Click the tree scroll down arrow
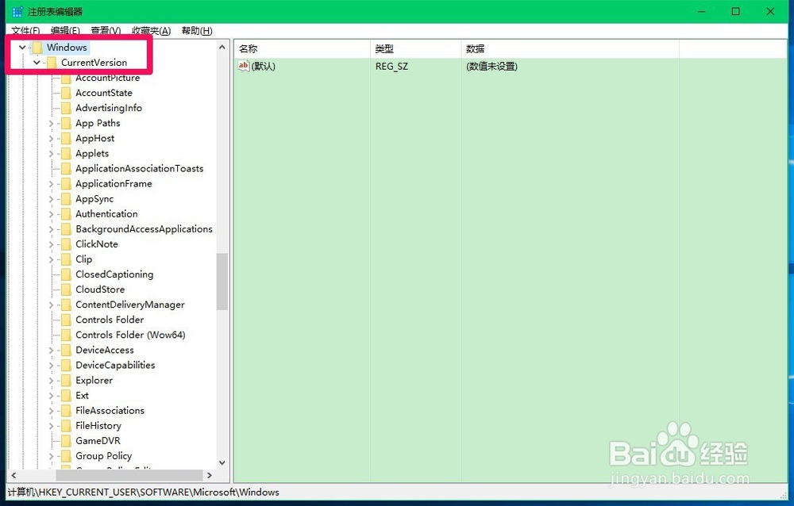 pos(222,462)
